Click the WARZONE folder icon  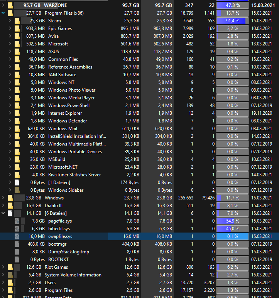pos(10,5)
